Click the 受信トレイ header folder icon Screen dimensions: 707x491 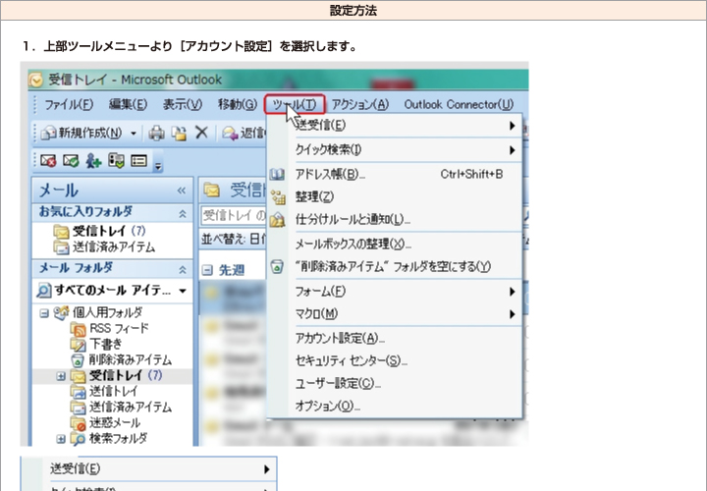click(x=212, y=191)
